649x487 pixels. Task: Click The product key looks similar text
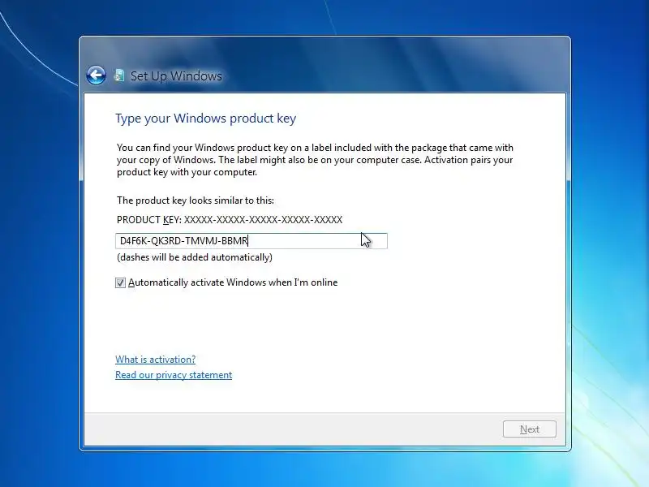(x=196, y=200)
